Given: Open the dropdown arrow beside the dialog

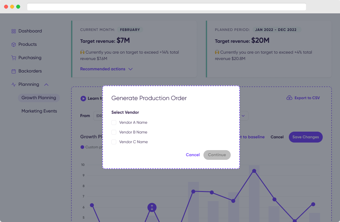Looking at the screenshot, I should pos(243,116).
